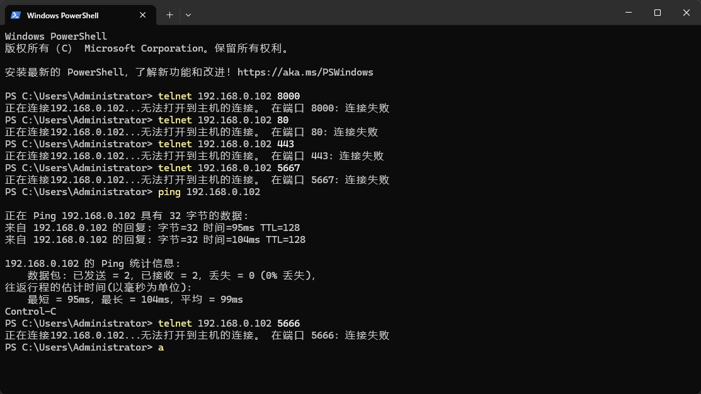Click the telnet port 5667 command line
The height and width of the screenshot is (394, 701).
229,168
